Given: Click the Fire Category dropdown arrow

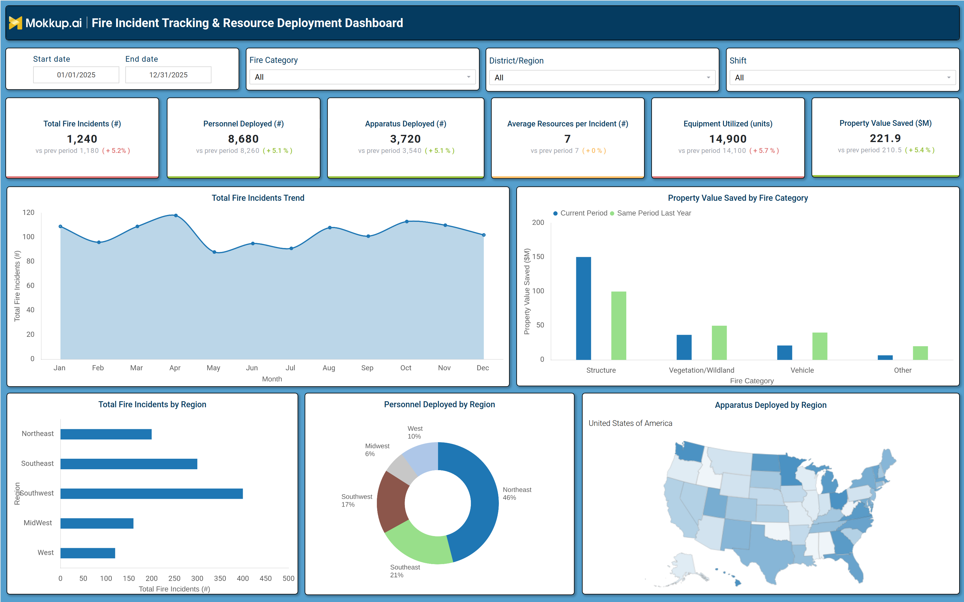Looking at the screenshot, I should (x=468, y=77).
